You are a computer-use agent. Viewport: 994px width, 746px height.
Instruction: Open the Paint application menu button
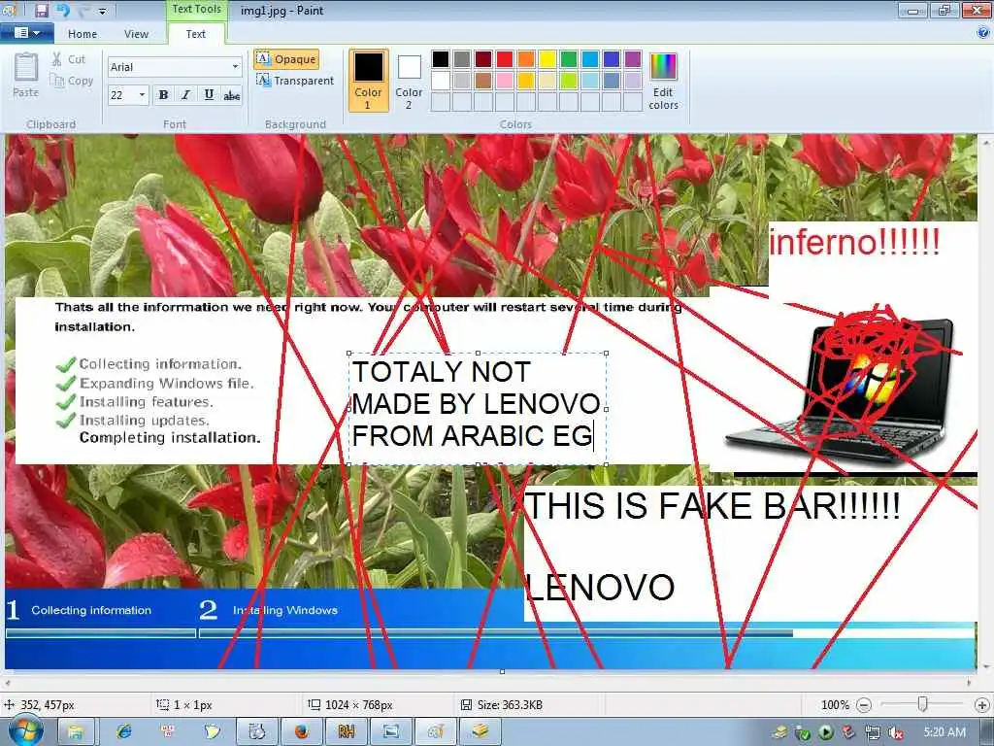[x=26, y=33]
